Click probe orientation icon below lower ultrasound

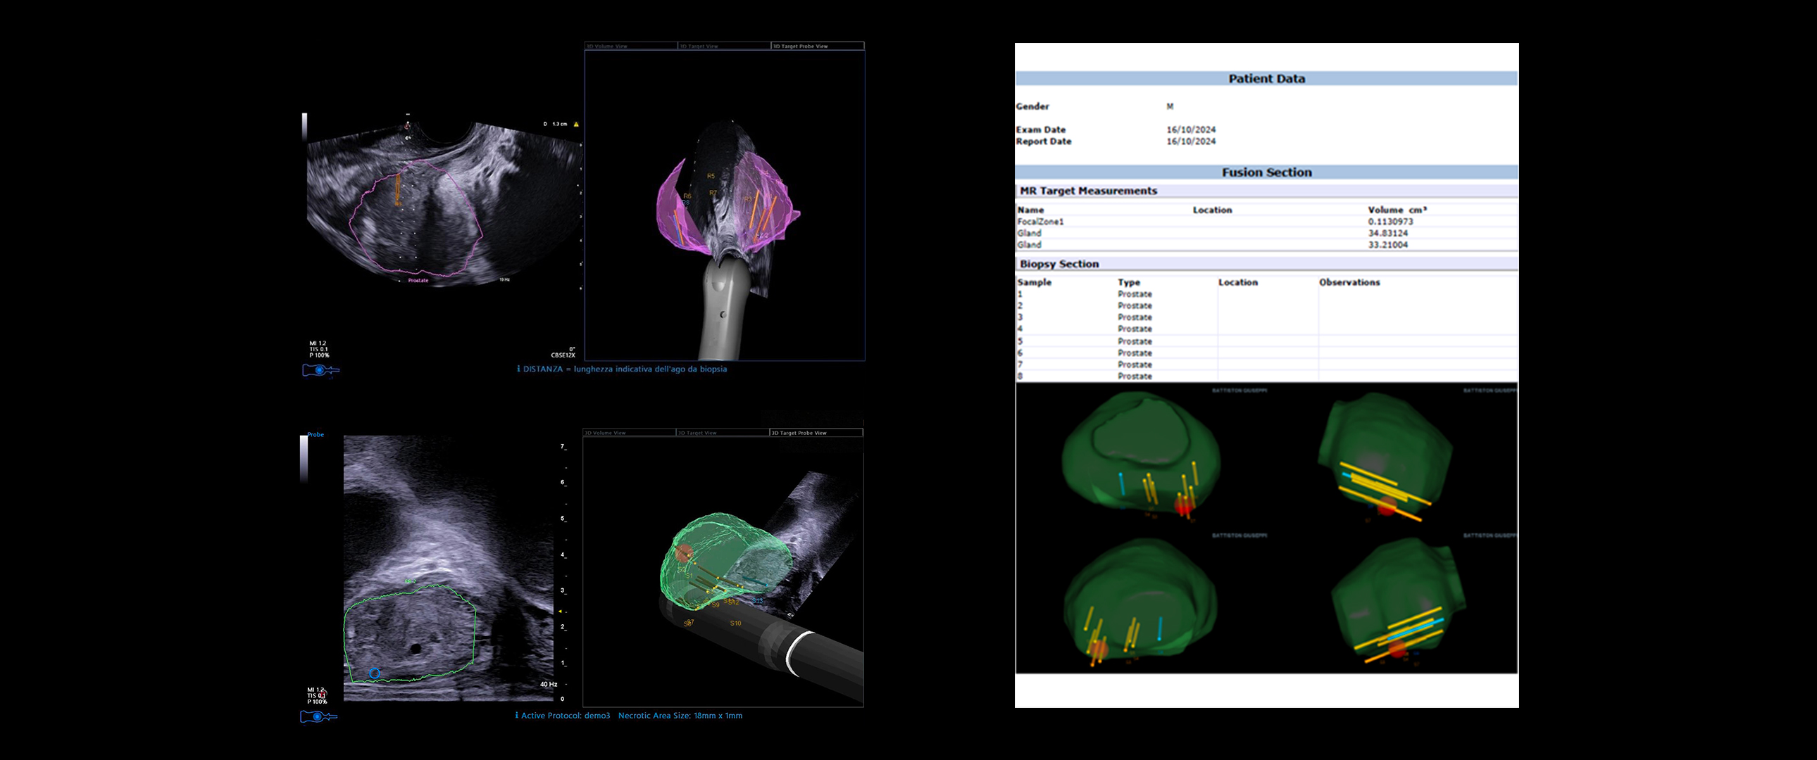coord(318,716)
